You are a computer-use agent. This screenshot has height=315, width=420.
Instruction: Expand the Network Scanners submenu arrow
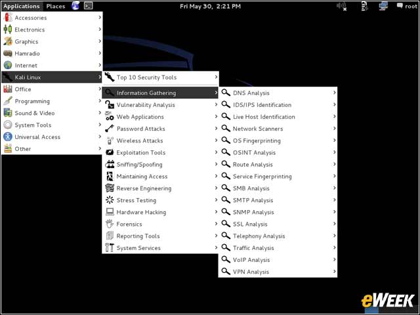click(x=335, y=129)
